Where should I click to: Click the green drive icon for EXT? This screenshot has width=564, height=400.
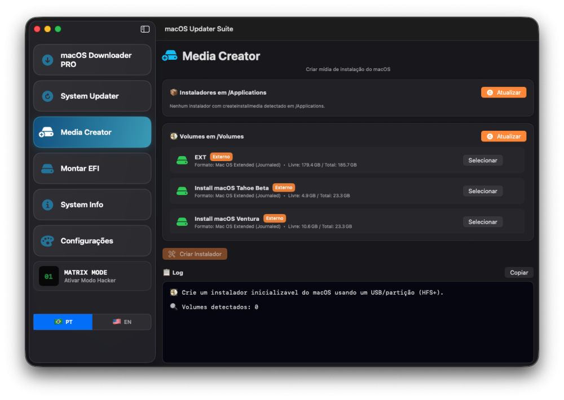182,161
